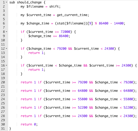Screen dimensions: 138x131
Task: Collapse the fold arrow at line 12
Action: 7,49
